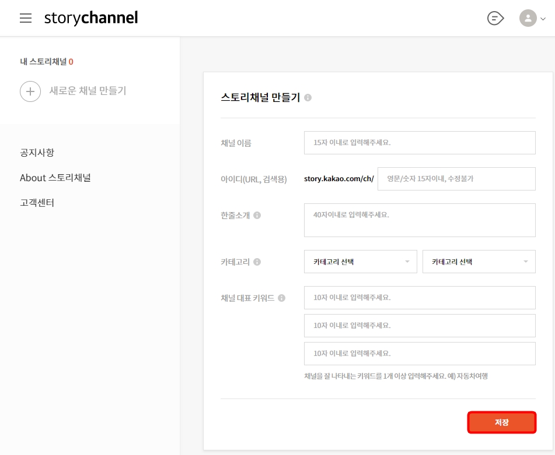The width and height of the screenshot is (555, 455).
Task: Click inside the 채널 이름 input field
Action: pos(419,142)
